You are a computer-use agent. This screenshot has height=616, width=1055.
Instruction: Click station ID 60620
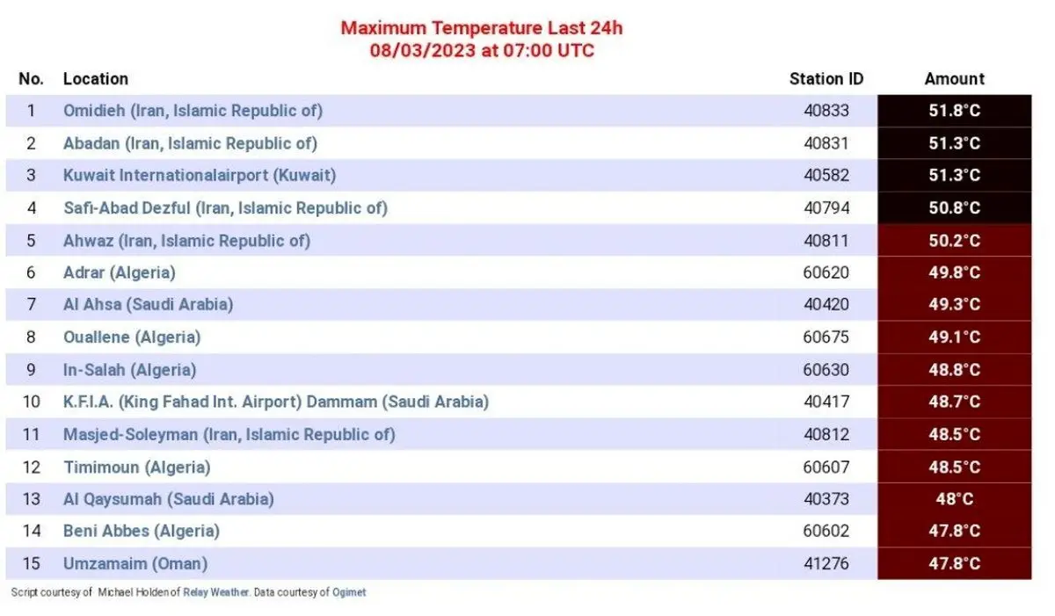(826, 272)
